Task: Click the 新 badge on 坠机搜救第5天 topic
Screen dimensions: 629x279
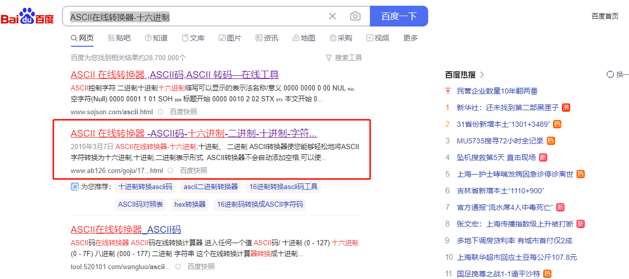Action: coord(543,157)
